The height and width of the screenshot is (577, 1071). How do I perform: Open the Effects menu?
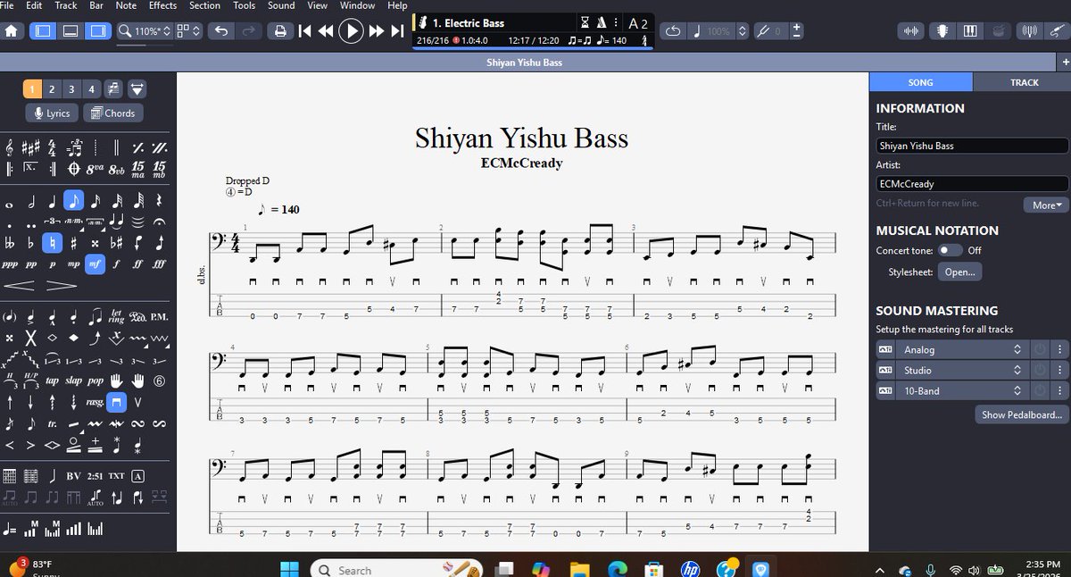tap(162, 5)
